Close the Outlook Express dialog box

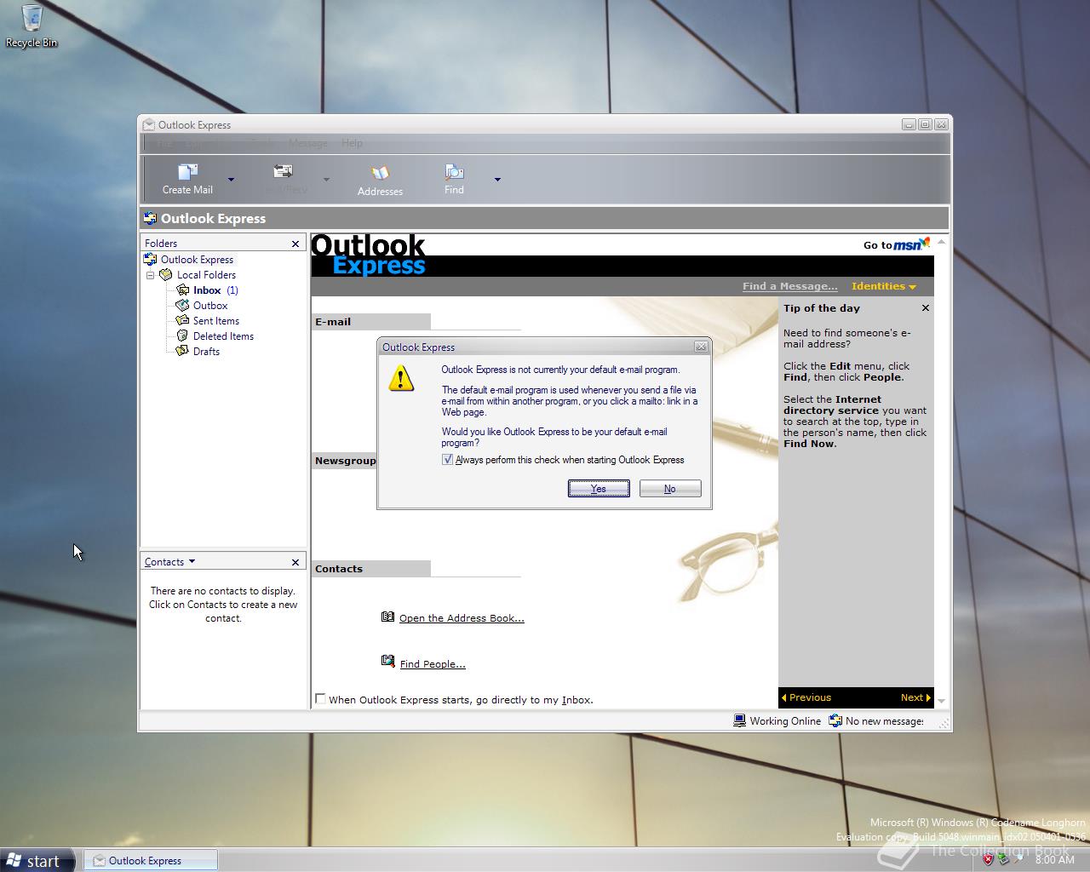pyautogui.click(x=701, y=347)
